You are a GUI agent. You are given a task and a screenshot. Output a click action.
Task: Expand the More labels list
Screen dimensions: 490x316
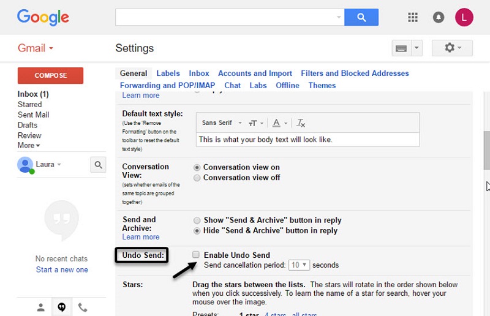29,145
